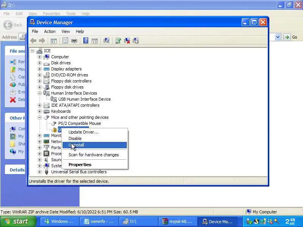Screen dimensions: 303x227
Task: Open the address bar dropdown in D:\ window
Action: [278, 37]
